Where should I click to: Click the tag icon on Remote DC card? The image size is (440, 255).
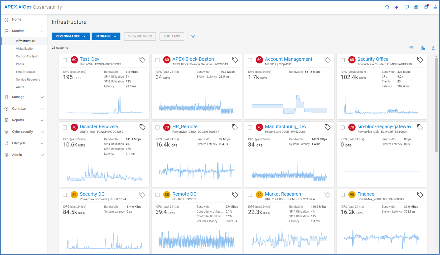tap(235, 195)
